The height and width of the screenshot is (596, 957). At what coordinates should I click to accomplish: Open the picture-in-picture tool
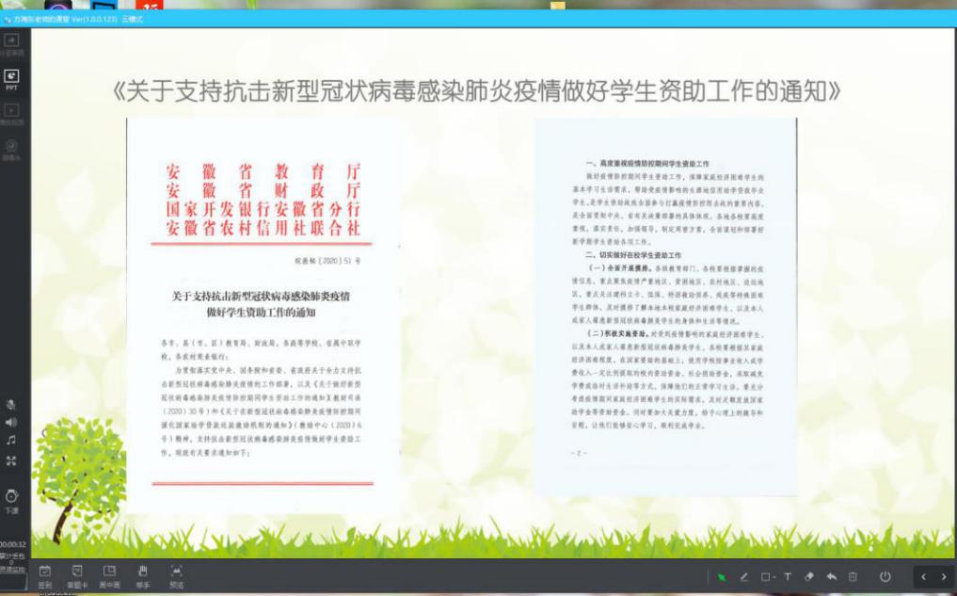[x=110, y=576]
